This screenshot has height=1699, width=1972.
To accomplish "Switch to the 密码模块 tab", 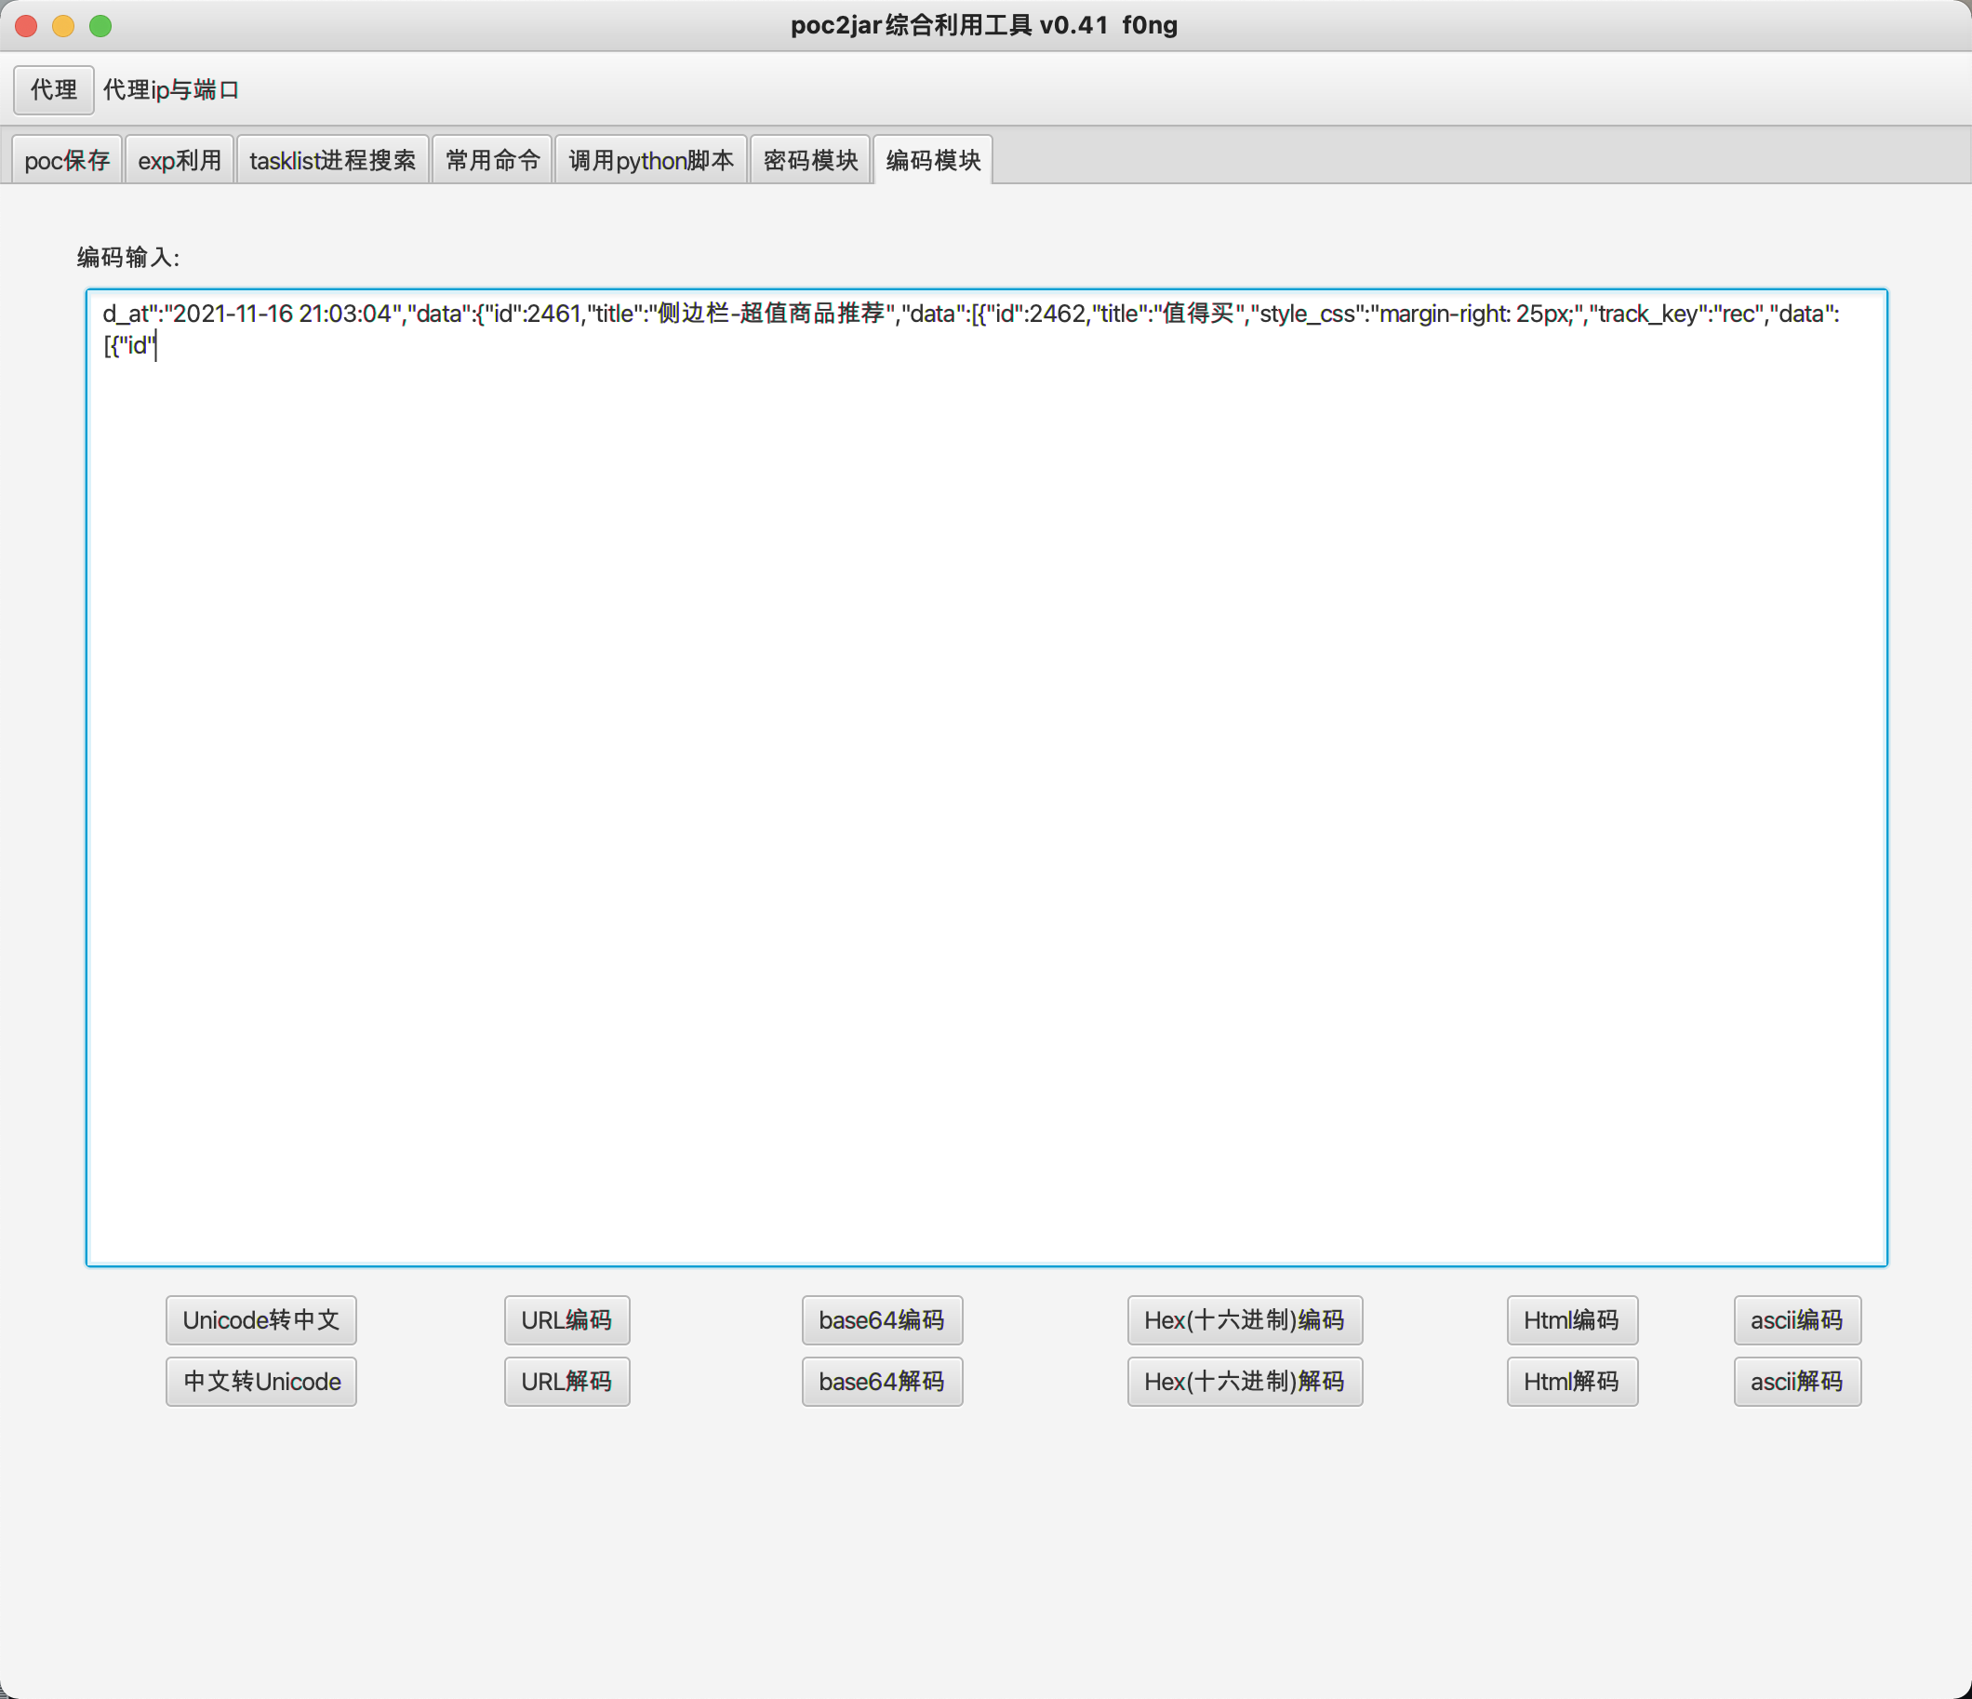I will click(810, 160).
